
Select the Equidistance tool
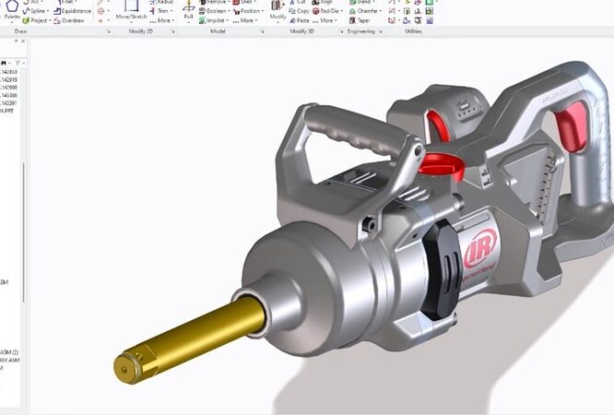pyautogui.click(x=74, y=11)
